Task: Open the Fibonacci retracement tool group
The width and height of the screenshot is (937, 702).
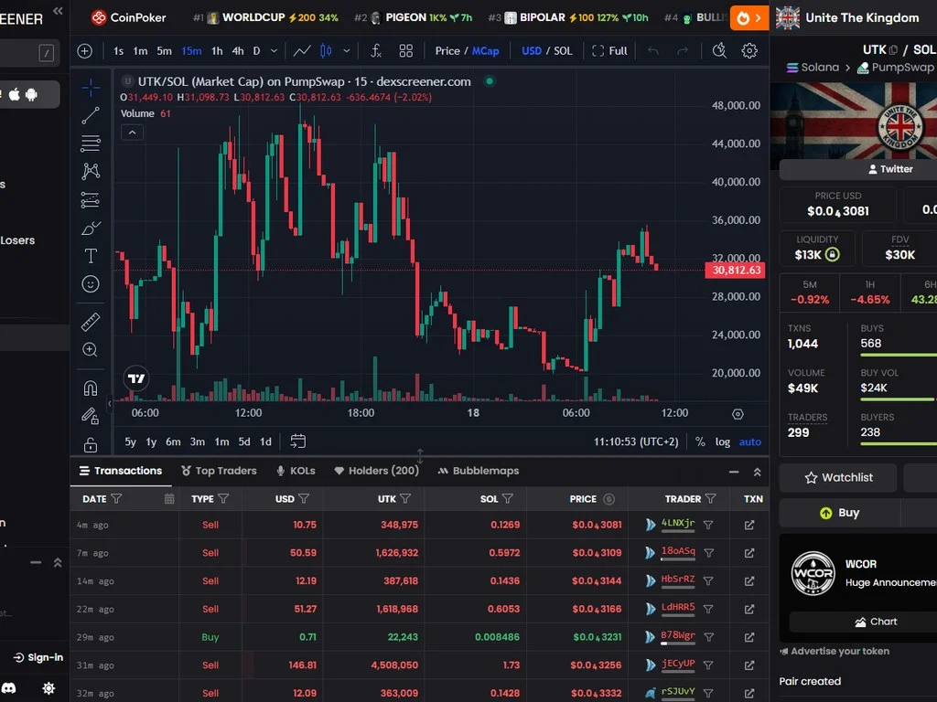Action: pyautogui.click(x=91, y=144)
